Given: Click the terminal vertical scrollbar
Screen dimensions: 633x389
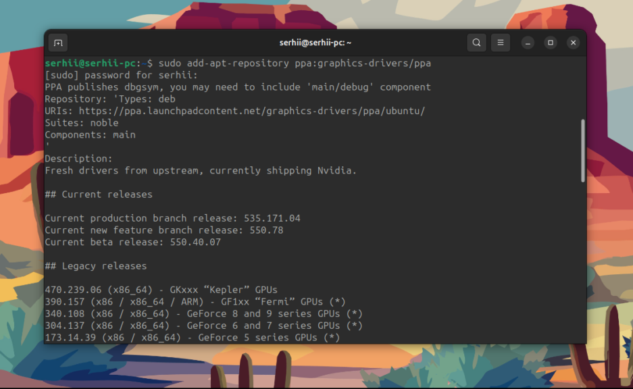Looking at the screenshot, I should [x=582, y=151].
